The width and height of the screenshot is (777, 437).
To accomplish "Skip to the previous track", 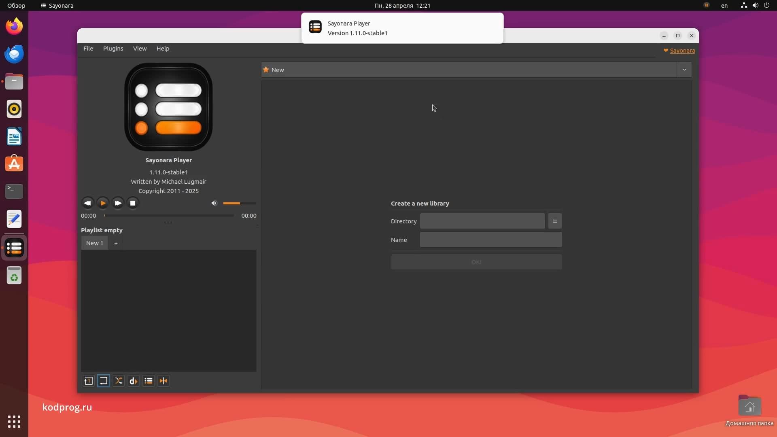I will [87, 203].
